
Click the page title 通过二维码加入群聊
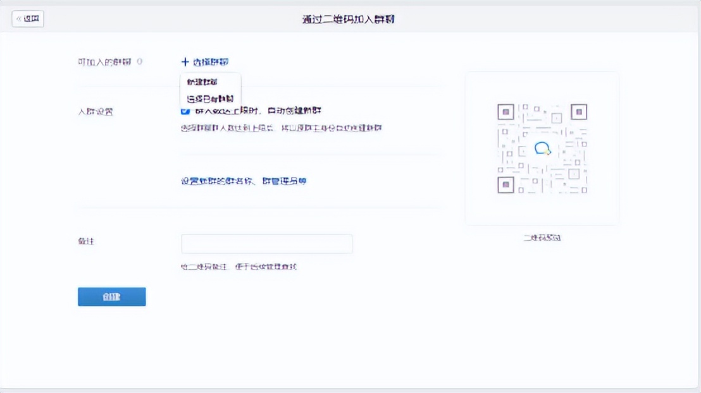(x=350, y=18)
